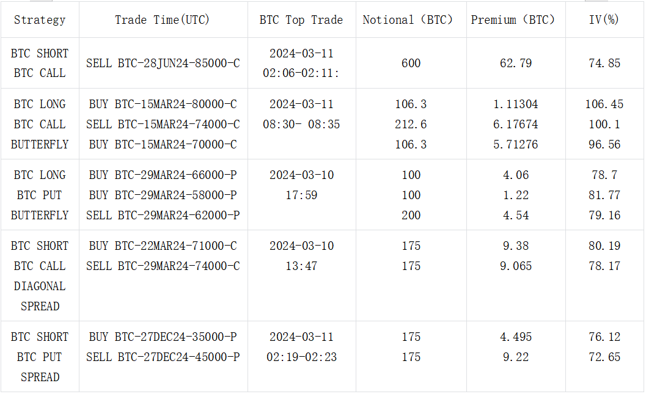Click the BUY BTC-29MAR24-66000-P trade text
The height and width of the screenshot is (394, 646).
163,175
